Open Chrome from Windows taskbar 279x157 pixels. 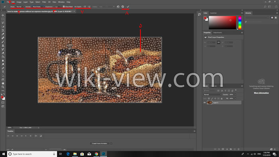(x=96, y=154)
